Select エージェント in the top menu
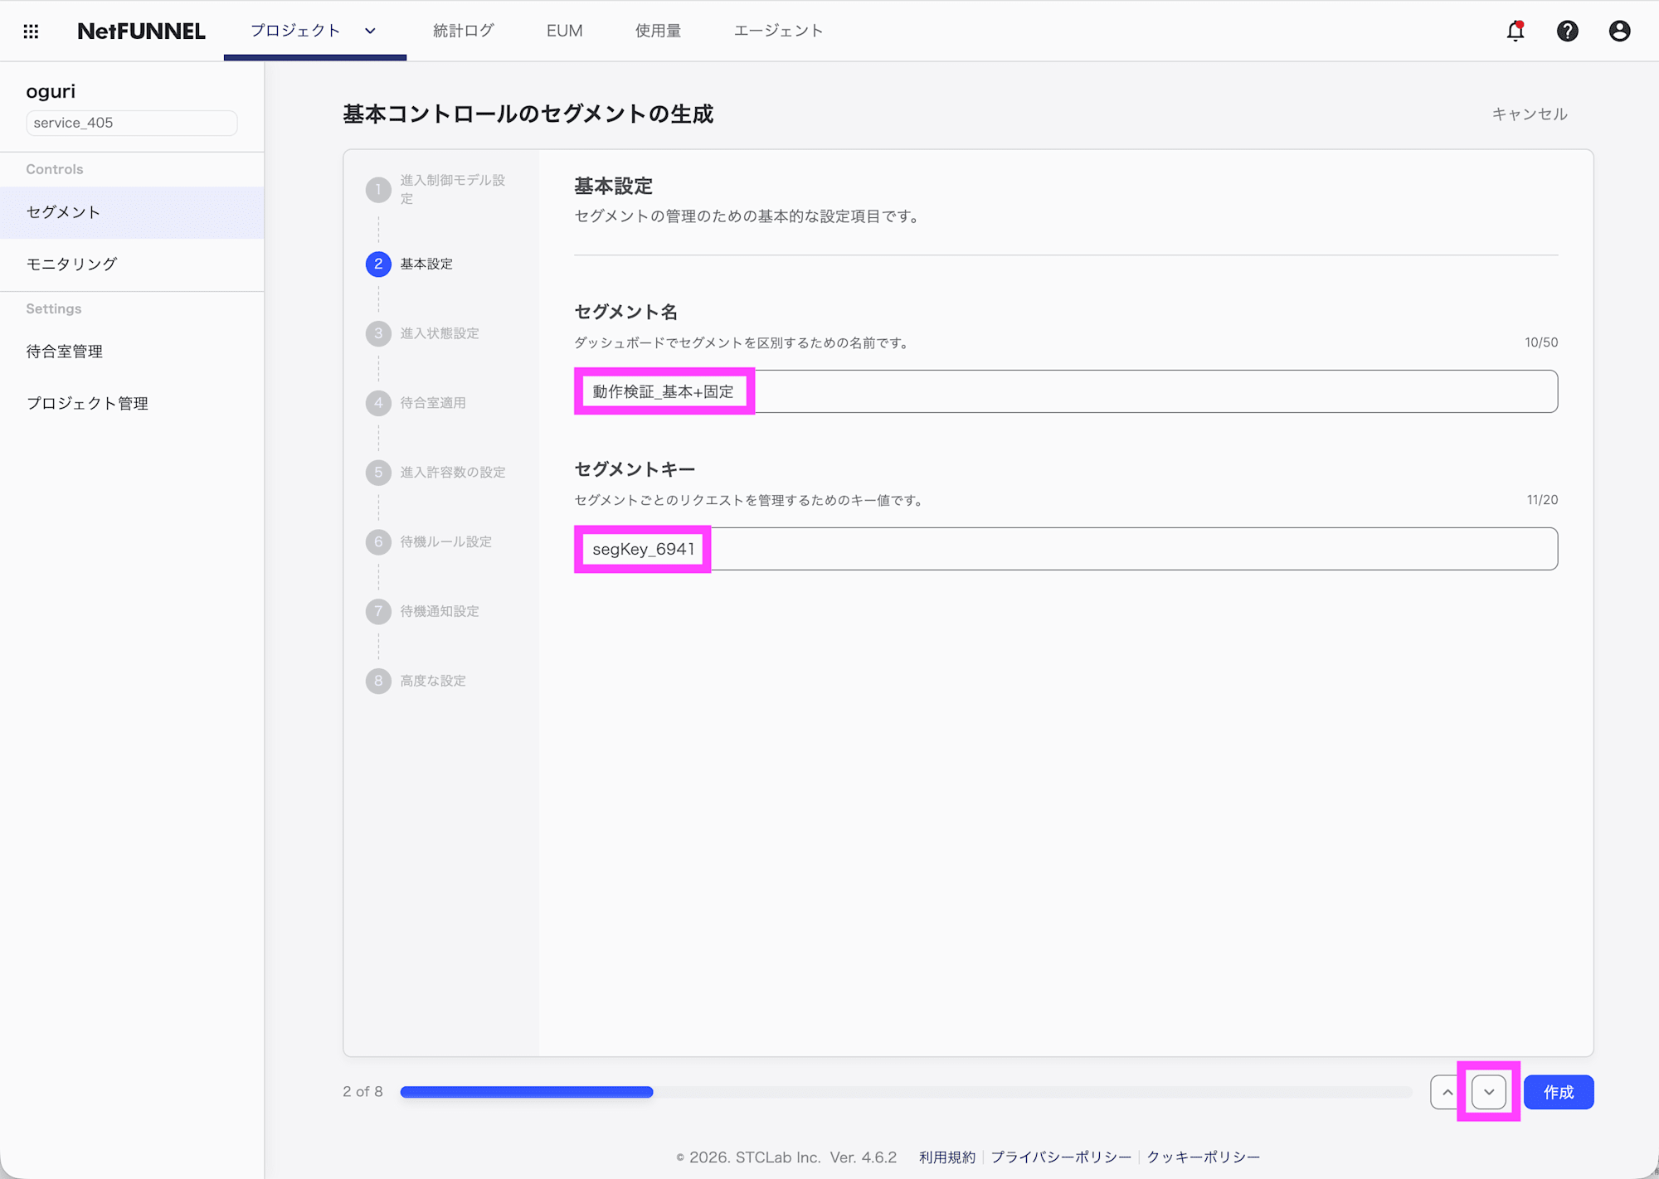 [777, 31]
